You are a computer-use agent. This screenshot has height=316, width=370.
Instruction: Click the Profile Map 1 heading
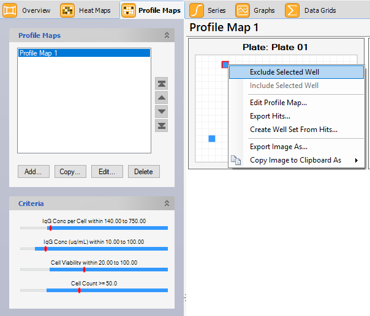click(224, 28)
